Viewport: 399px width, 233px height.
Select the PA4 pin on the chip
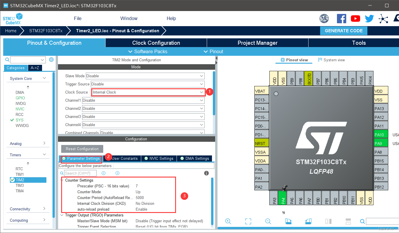tap(282, 198)
